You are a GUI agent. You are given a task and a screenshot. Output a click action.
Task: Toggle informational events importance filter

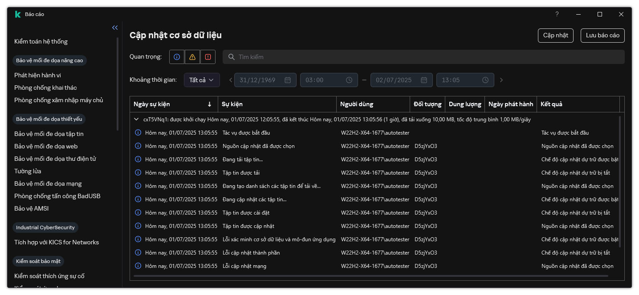[x=177, y=57]
